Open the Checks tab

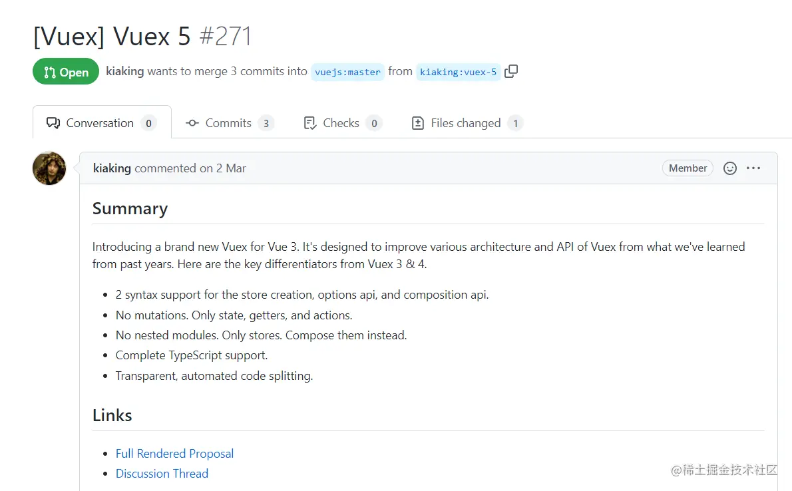(343, 122)
